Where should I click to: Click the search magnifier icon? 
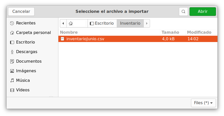click(183, 11)
